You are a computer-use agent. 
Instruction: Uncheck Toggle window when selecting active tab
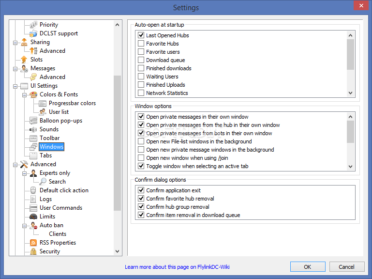pyautogui.click(x=141, y=166)
